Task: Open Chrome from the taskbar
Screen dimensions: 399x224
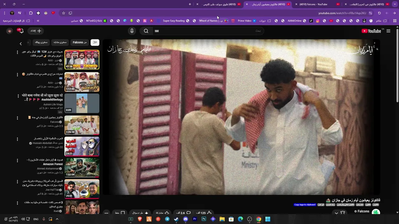Action: tap(259, 219)
